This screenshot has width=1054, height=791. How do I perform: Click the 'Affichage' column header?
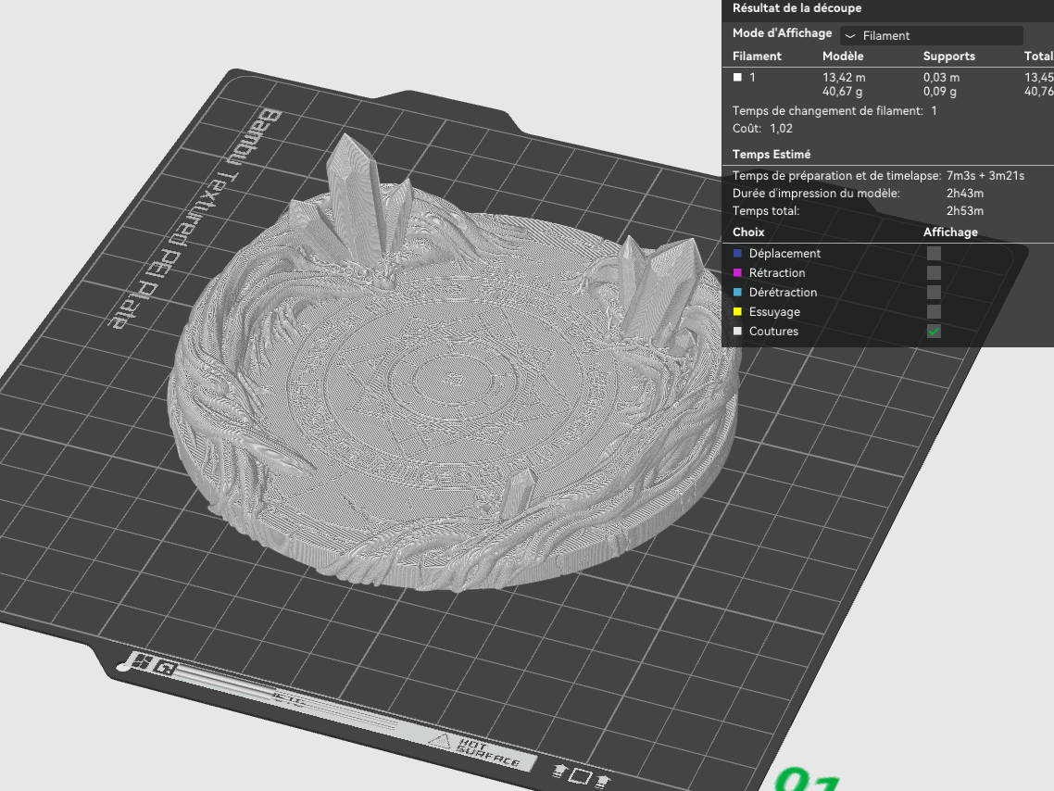pyautogui.click(x=950, y=232)
